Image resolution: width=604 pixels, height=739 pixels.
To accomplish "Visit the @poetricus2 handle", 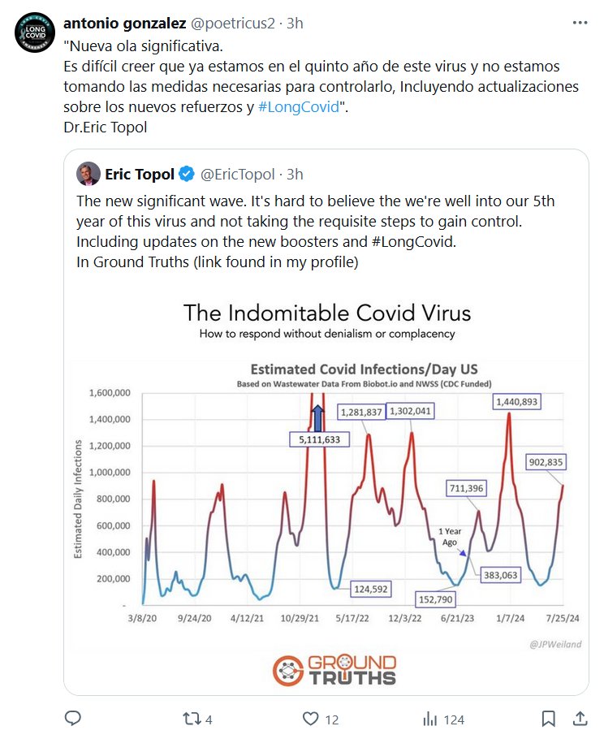I will click(234, 24).
